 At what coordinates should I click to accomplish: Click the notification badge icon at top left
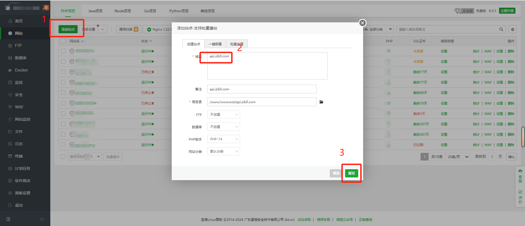[46, 8]
